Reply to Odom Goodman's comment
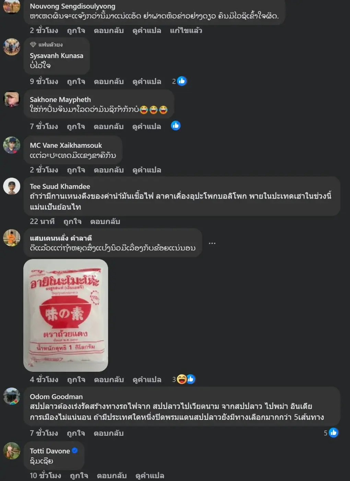The width and height of the screenshot is (350, 481). (x=109, y=433)
